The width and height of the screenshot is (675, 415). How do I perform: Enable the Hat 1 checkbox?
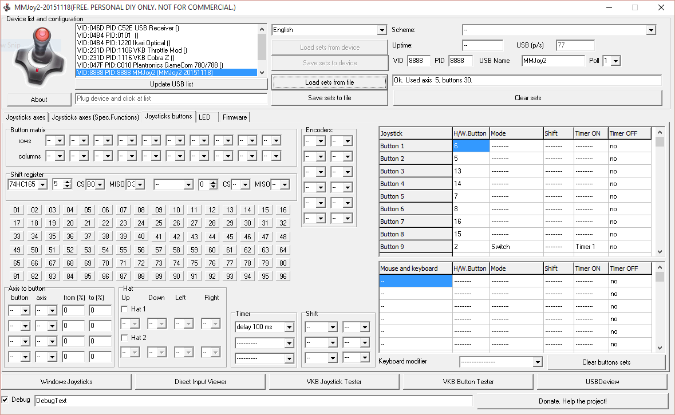pyautogui.click(x=124, y=309)
